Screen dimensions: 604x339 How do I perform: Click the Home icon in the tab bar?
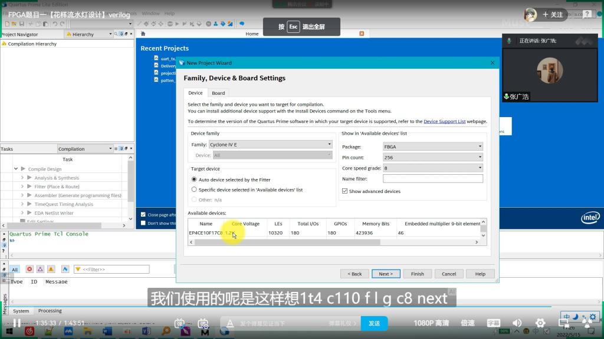252,34
